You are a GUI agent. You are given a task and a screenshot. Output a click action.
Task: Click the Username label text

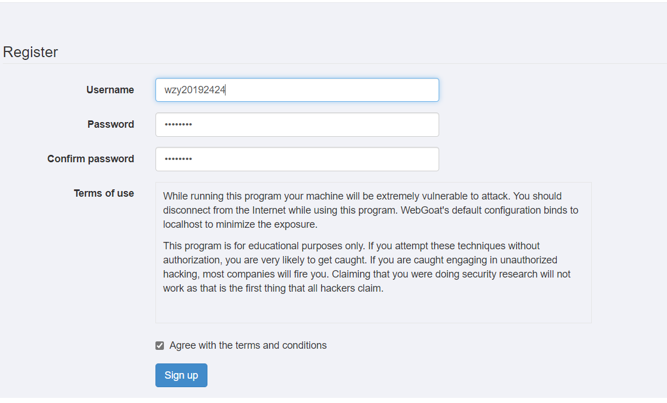(110, 90)
